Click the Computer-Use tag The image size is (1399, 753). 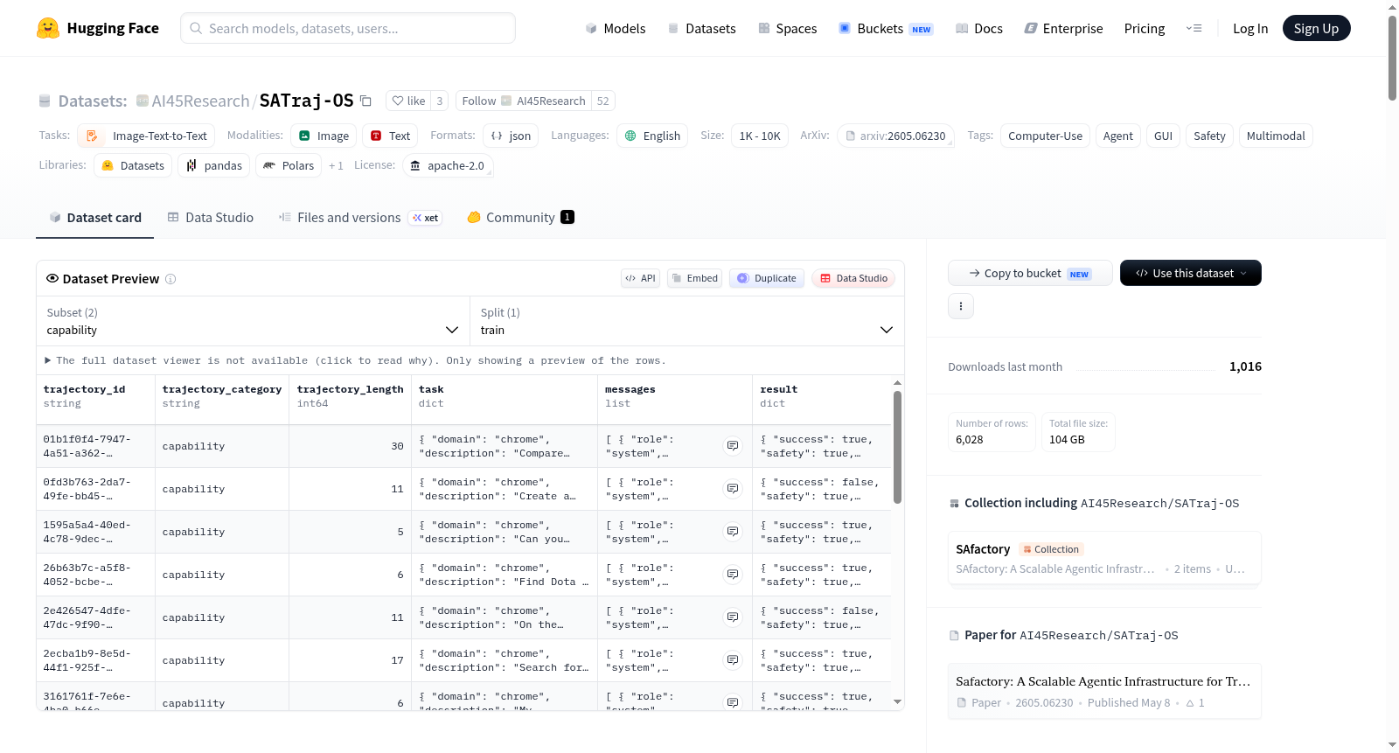(x=1045, y=136)
